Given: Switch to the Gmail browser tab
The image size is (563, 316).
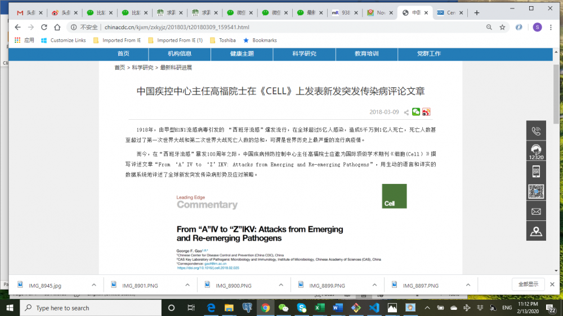Looking at the screenshot, I should click(28, 12).
